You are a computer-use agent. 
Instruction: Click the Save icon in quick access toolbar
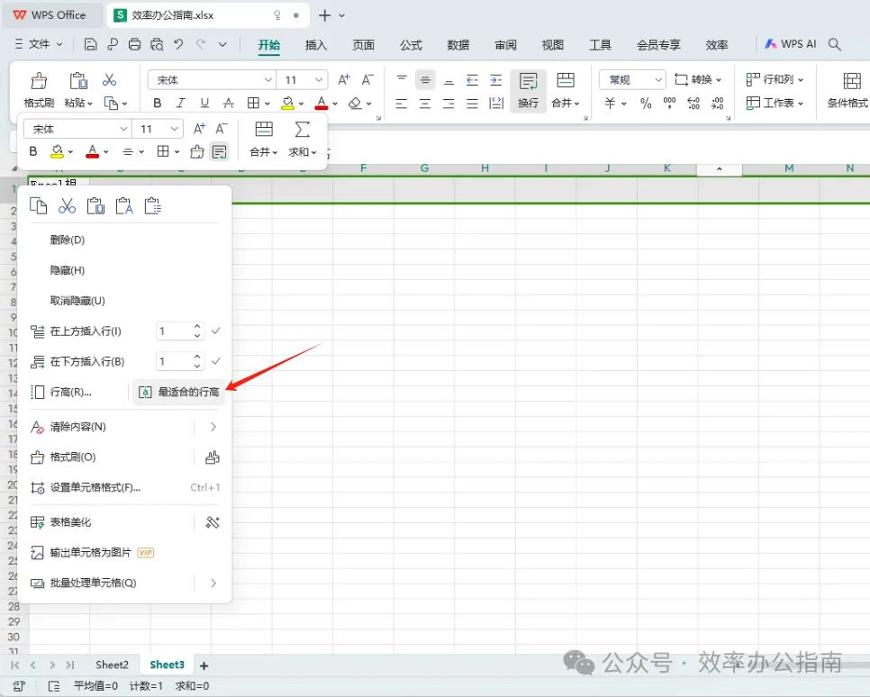90,44
